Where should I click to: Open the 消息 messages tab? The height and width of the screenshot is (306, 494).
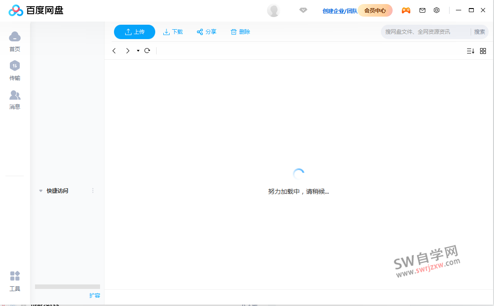coord(15,99)
